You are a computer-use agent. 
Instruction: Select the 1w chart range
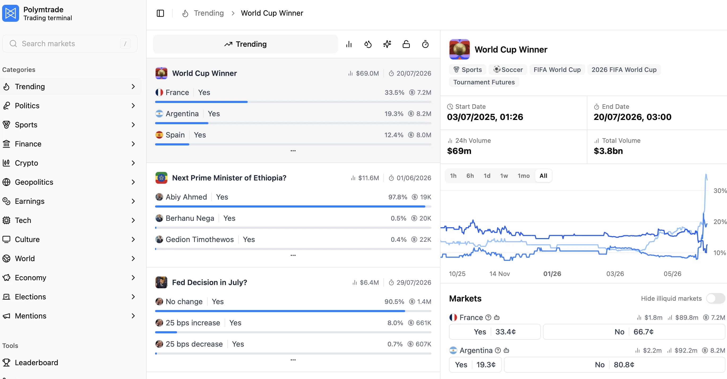pos(504,176)
